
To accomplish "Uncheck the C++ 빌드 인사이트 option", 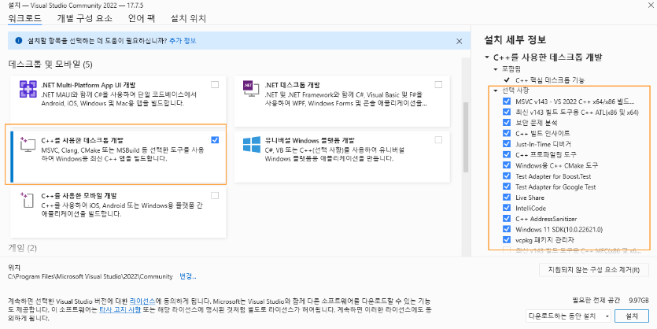I will click(x=507, y=133).
